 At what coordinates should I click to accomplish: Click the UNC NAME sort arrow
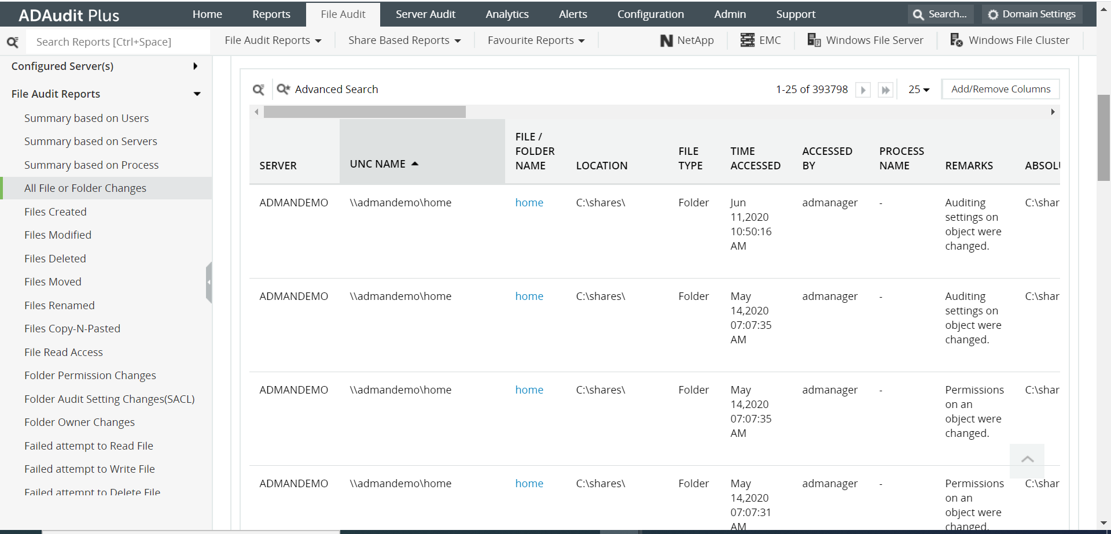[x=414, y=164]
